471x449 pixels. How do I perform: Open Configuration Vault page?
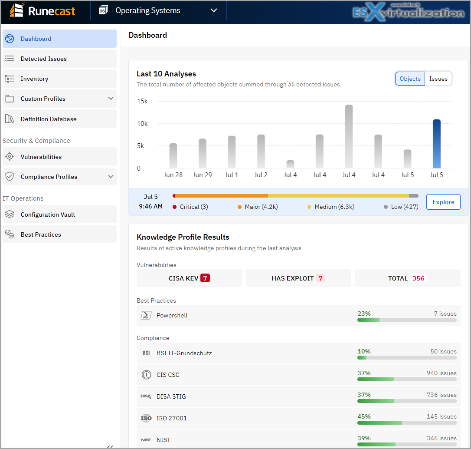[59, 214]
